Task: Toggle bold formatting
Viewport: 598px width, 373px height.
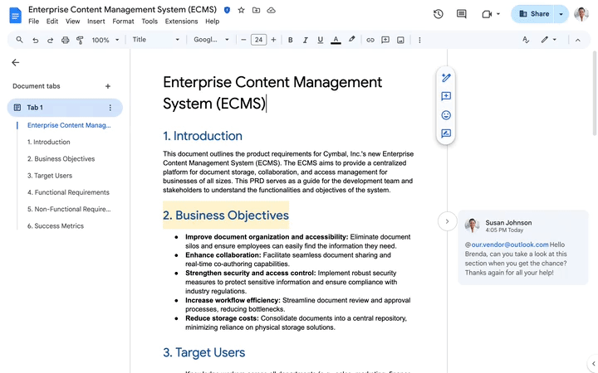Action: pos(290,40)
